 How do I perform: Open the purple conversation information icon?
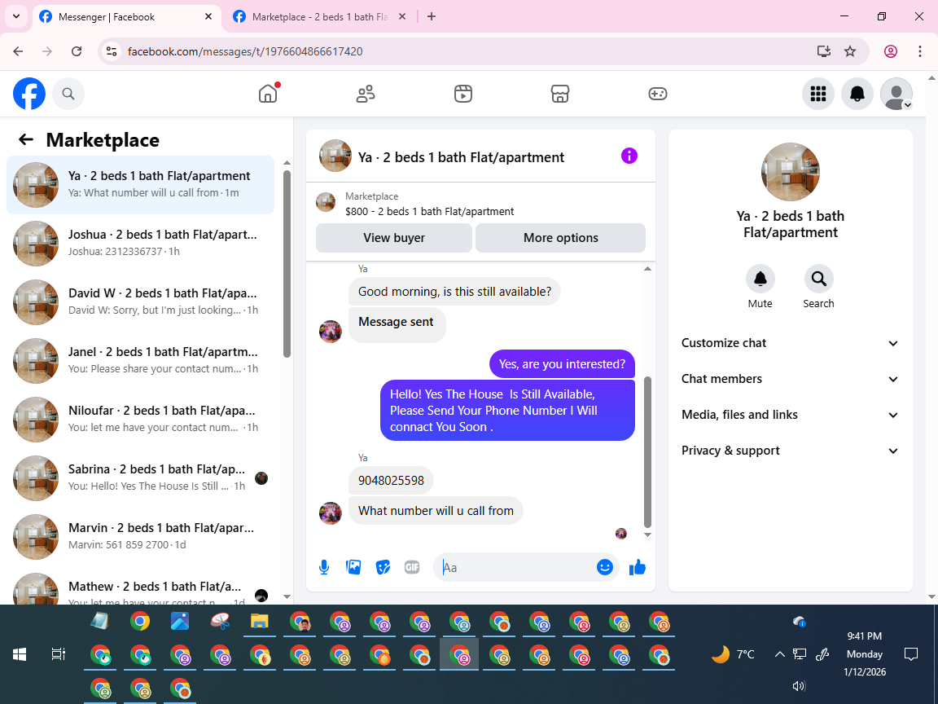point(629,156)
